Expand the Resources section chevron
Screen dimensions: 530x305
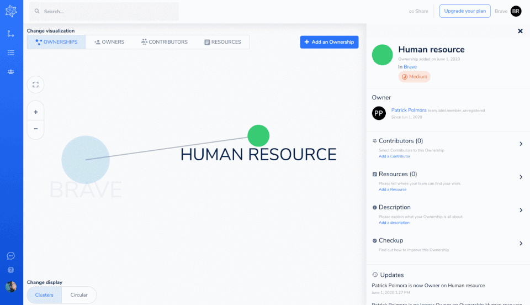521,177
